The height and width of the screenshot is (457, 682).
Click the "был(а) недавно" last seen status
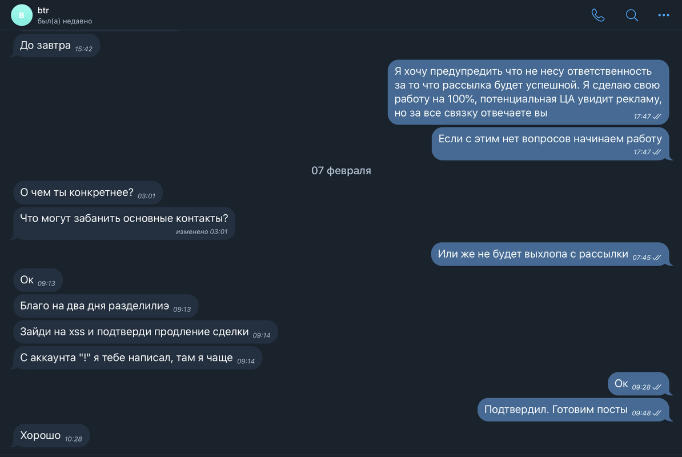click(69, 21)
